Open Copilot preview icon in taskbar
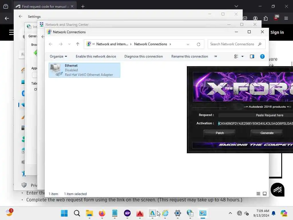 pos(284,213)
